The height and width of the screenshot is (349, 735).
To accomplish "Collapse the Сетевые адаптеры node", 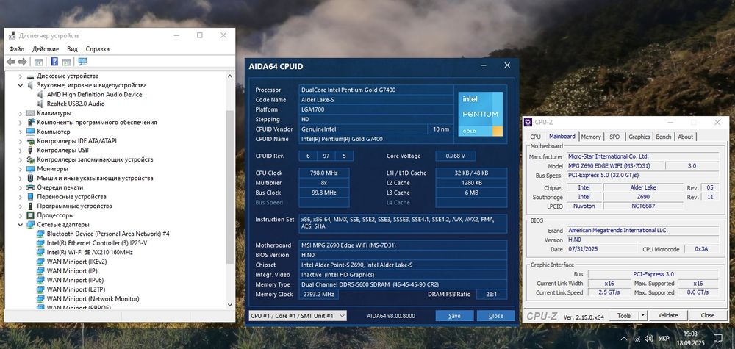I will pyautogui.click(x=21, y=225).
